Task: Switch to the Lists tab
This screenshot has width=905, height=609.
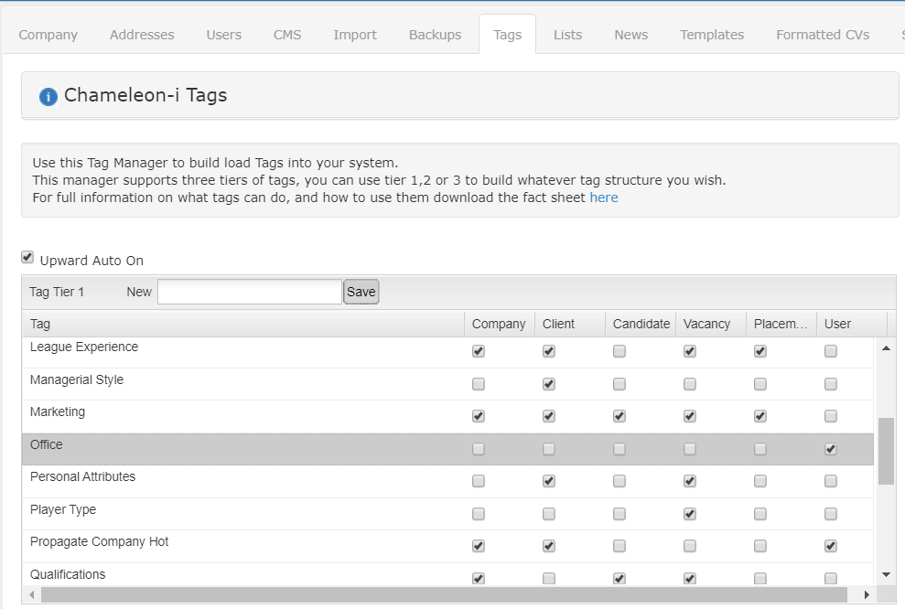Action: [x=568, y=35]
